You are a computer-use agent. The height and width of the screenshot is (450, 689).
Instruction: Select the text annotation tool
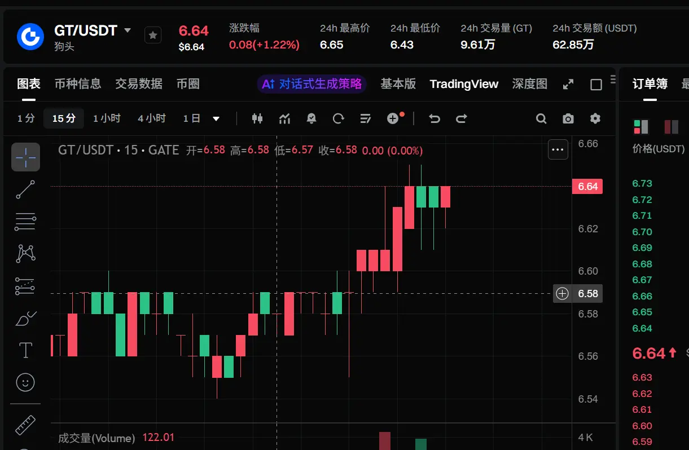click(25, 350)
